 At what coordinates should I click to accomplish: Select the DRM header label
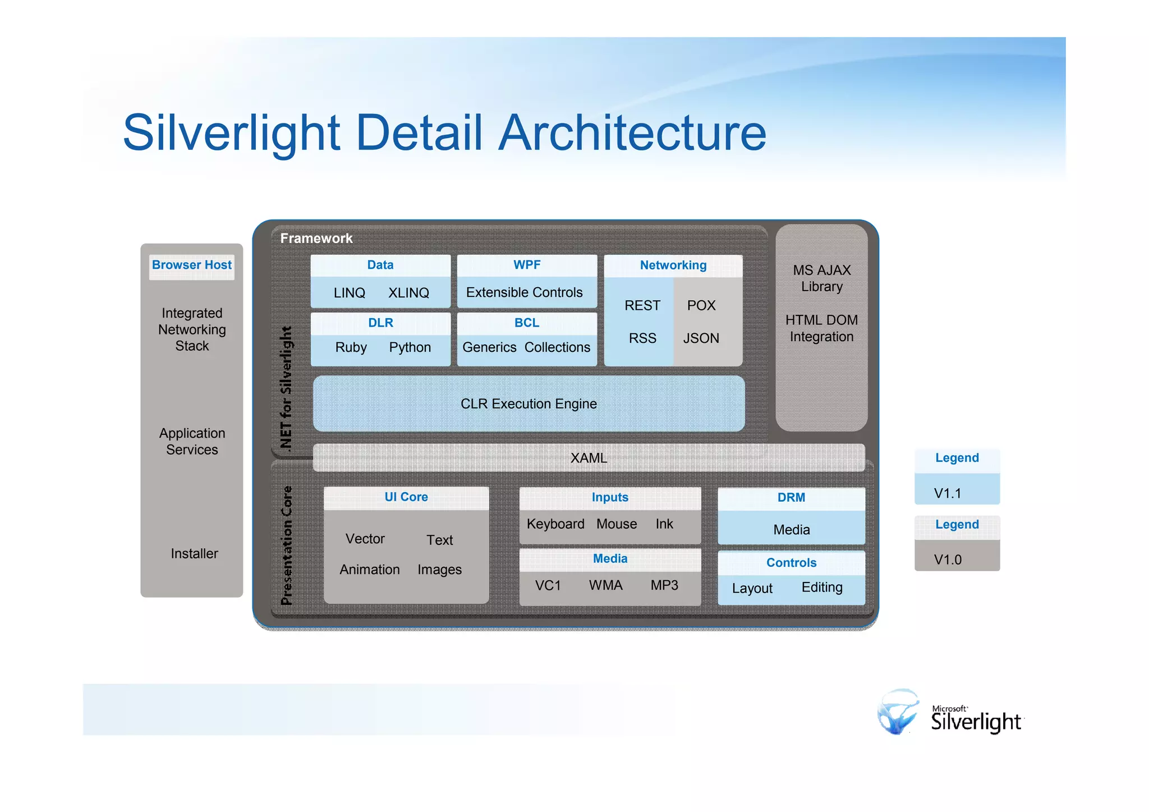pyautogui.click(x=790, y=498)
